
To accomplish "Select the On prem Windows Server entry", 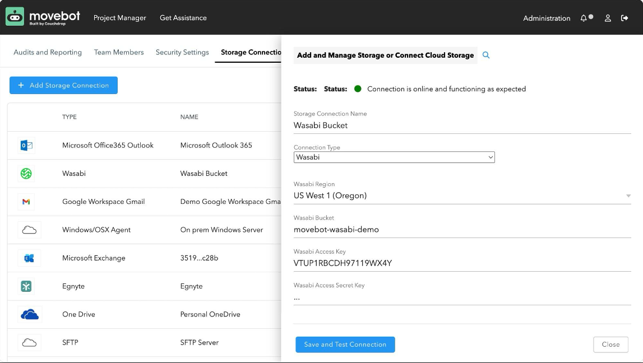I will point(221,230).
